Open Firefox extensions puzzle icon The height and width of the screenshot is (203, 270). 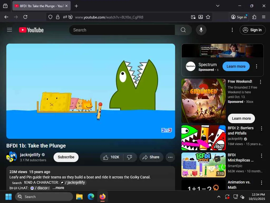pos(254,17)
